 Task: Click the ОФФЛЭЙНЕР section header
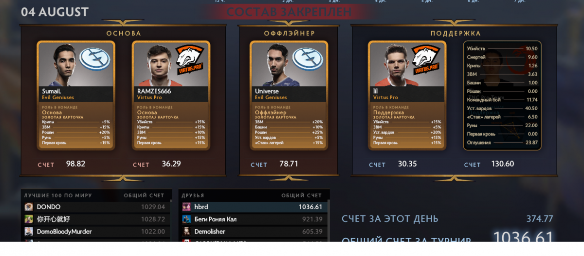pyautogui.click(x=289, y=34)
